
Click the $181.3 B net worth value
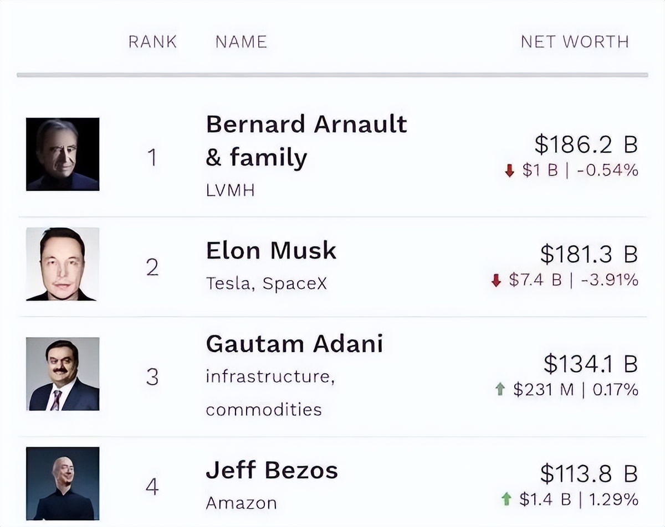click(589, 255)
